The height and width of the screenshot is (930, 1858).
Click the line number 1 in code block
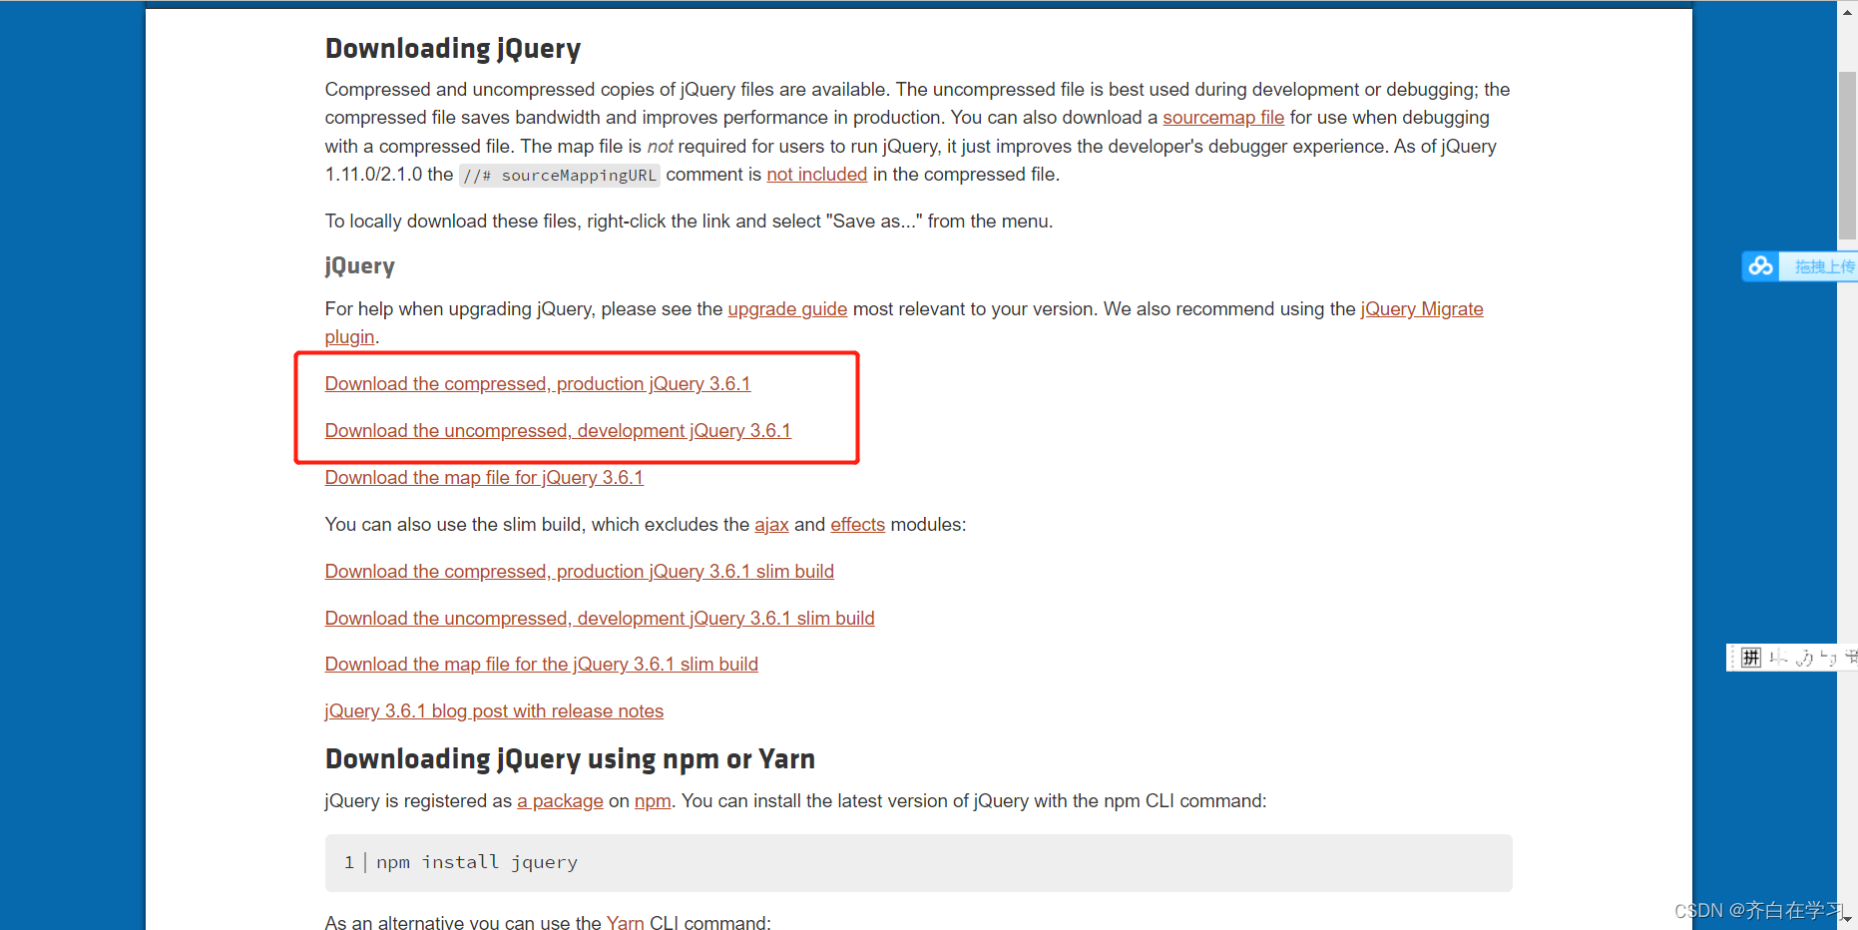pos(349,862)
